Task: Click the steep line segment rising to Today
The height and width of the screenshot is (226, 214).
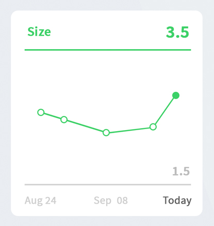Action: pyautogui.click(x=164, y=111)
